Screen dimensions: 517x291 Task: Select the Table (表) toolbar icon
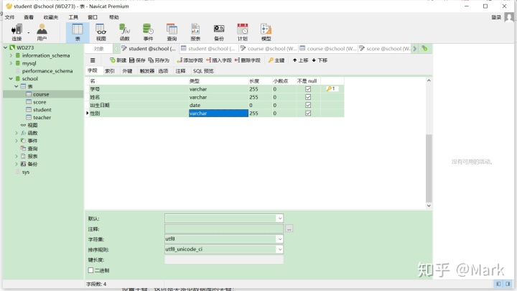[78, 32]
